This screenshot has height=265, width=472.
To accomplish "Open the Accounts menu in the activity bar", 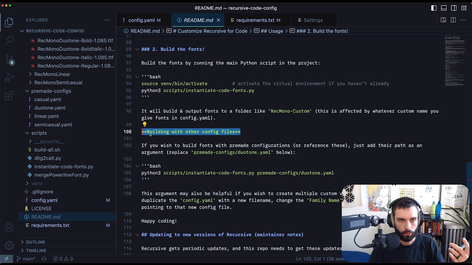I will tap(9, 227).
